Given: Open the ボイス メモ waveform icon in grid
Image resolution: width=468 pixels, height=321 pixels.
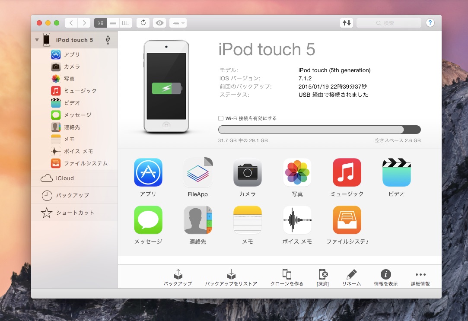Looking at the screenshot, I should click(297, 220).
